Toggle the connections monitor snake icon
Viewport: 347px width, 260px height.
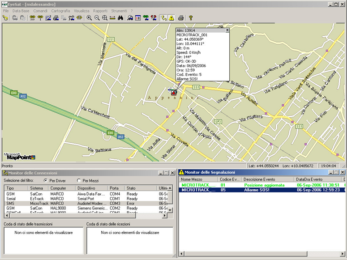[x=163, y=18]
